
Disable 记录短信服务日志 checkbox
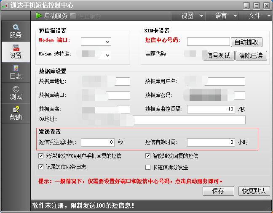(x=41, y=167)
